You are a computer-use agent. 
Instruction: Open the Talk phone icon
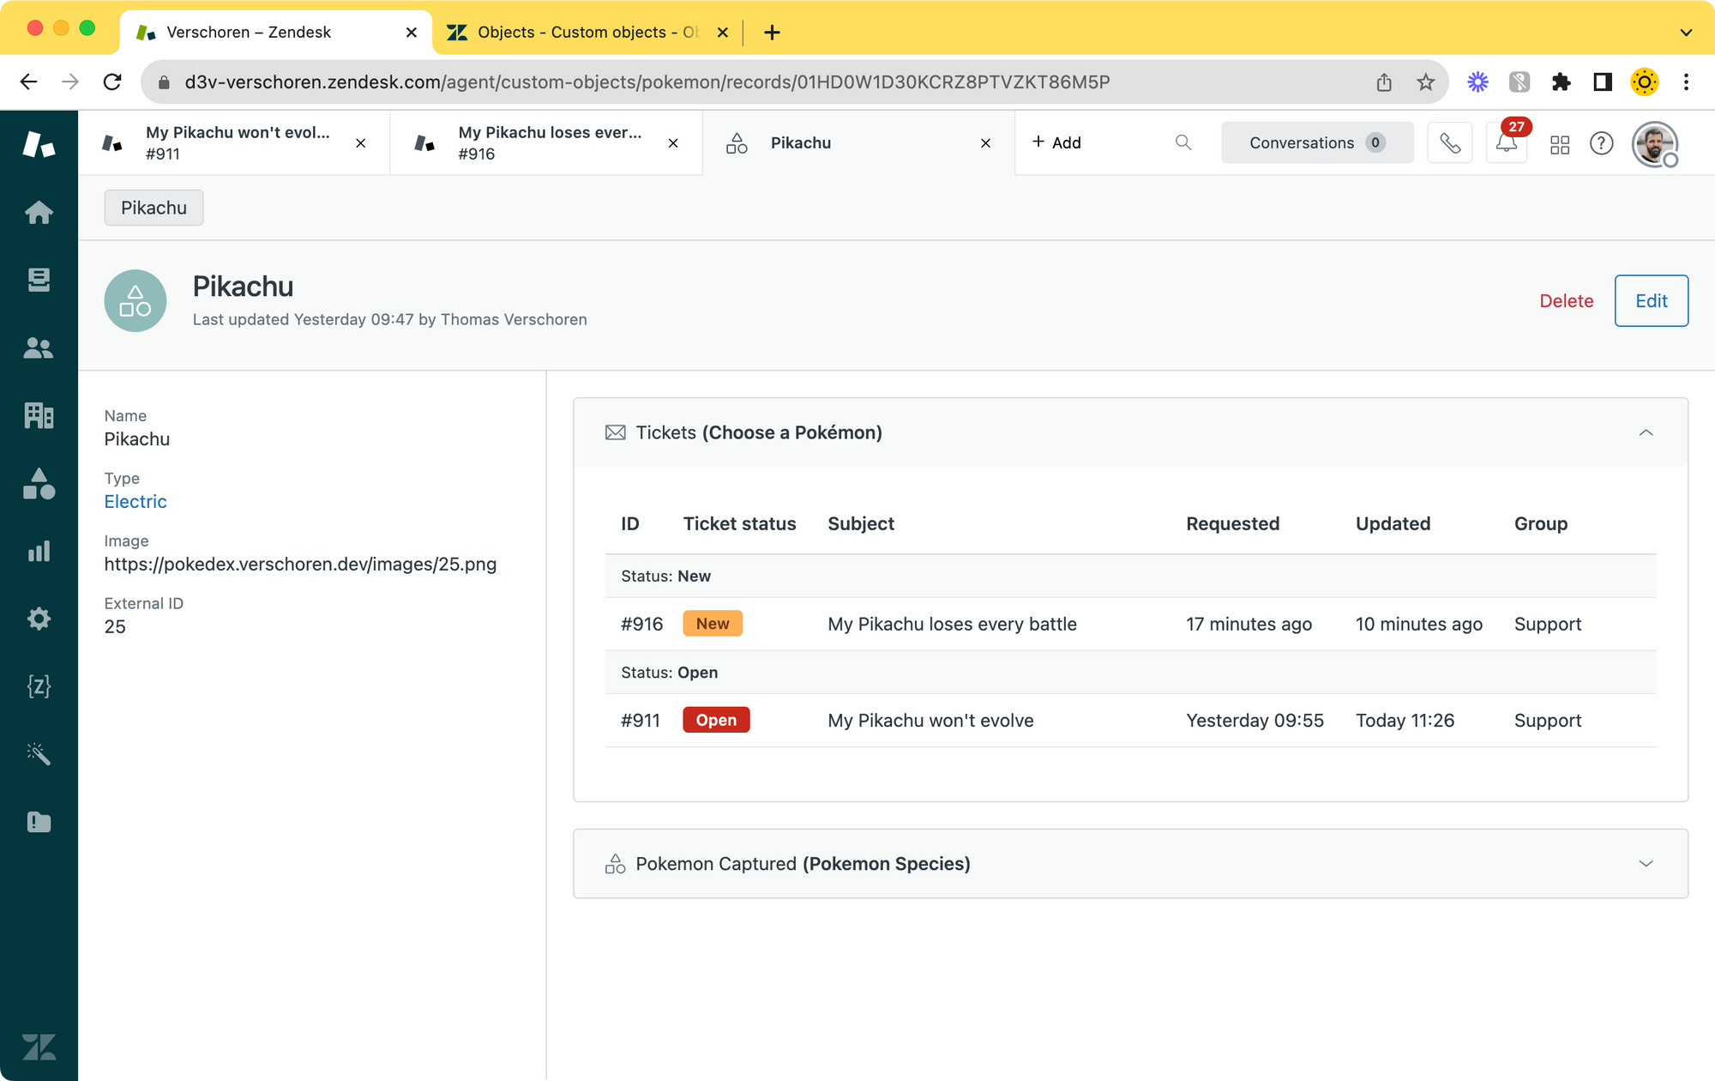point(1449,143)
